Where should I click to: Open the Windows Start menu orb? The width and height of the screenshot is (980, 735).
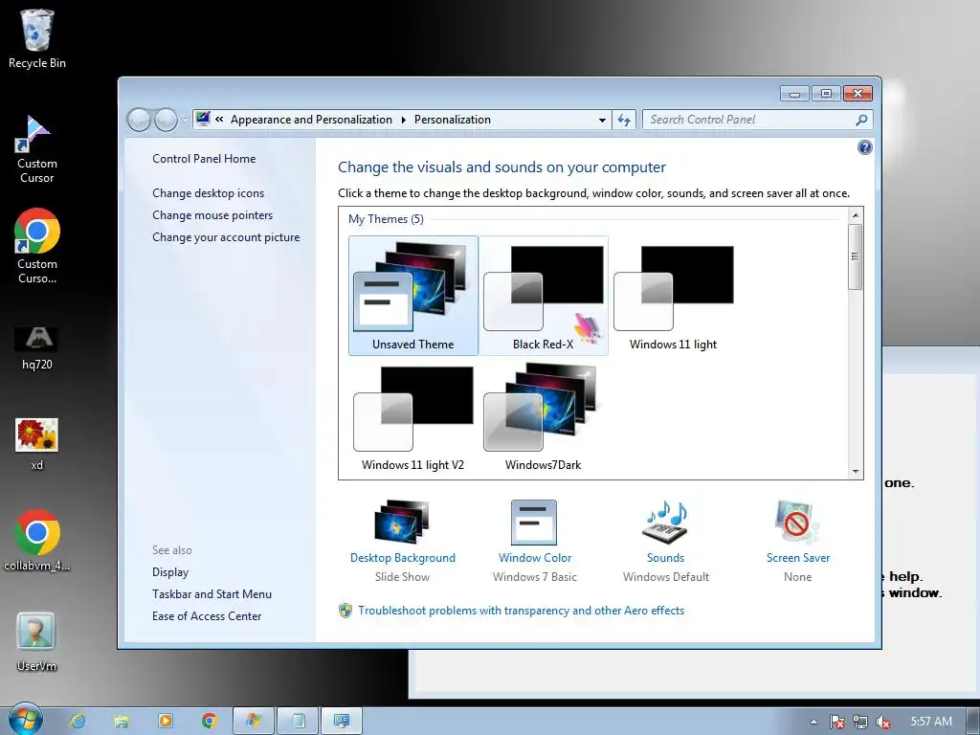(26, 720)
